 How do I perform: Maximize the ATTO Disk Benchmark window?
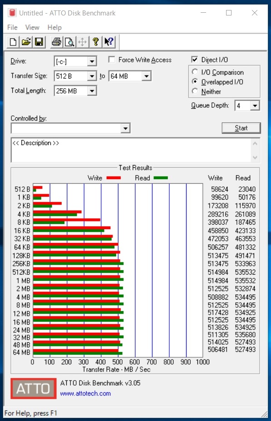pyautogui.click(x=229, y=13)
